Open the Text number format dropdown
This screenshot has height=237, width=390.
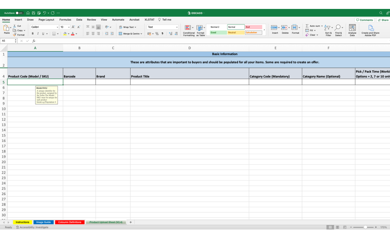pos(177,27)
